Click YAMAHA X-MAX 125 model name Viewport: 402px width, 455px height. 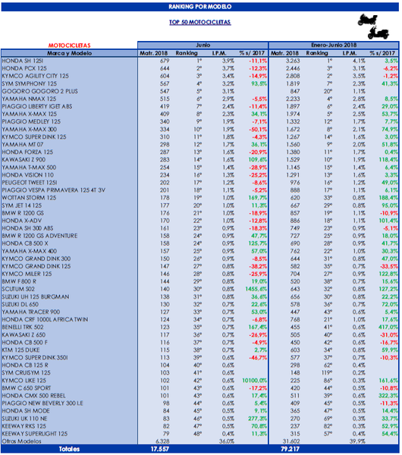pyautogui.click(x=30, y=114)
